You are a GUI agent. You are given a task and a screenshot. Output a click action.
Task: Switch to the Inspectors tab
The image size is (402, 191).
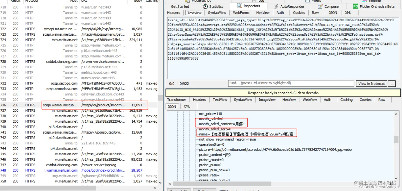(x=248, y=6)
